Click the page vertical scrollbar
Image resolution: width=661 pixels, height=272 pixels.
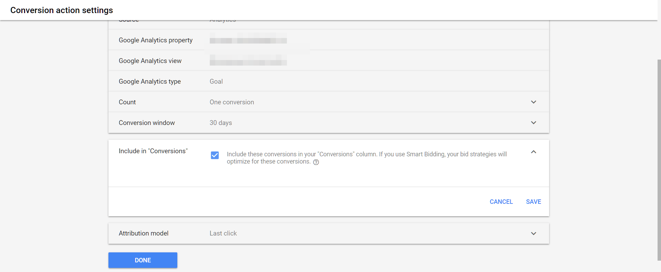coord(659,160)
